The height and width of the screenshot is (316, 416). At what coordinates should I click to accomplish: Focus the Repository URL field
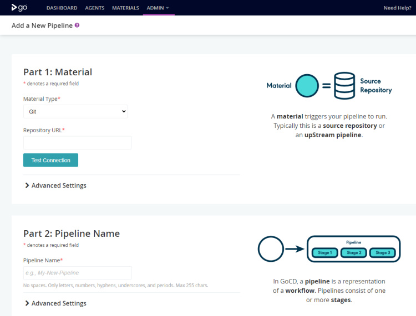click(77, 143)
